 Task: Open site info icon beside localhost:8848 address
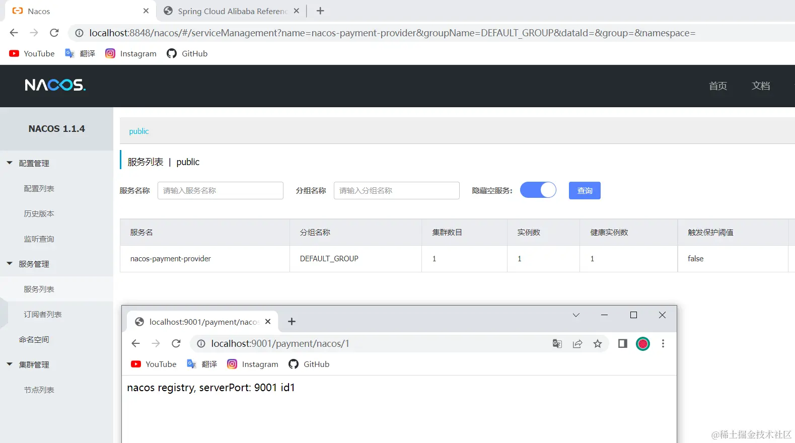(x=79, y=33)
